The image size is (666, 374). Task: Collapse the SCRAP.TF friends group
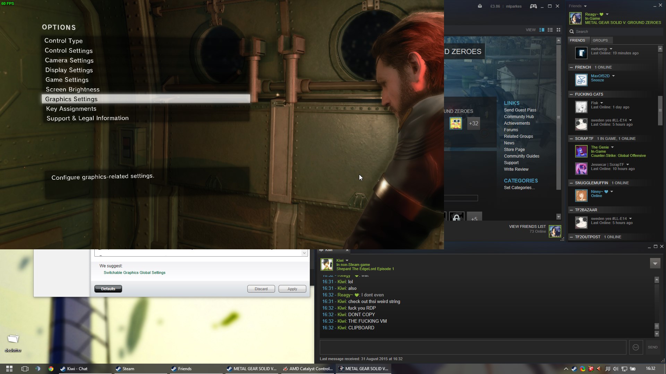tap(571, 139)
